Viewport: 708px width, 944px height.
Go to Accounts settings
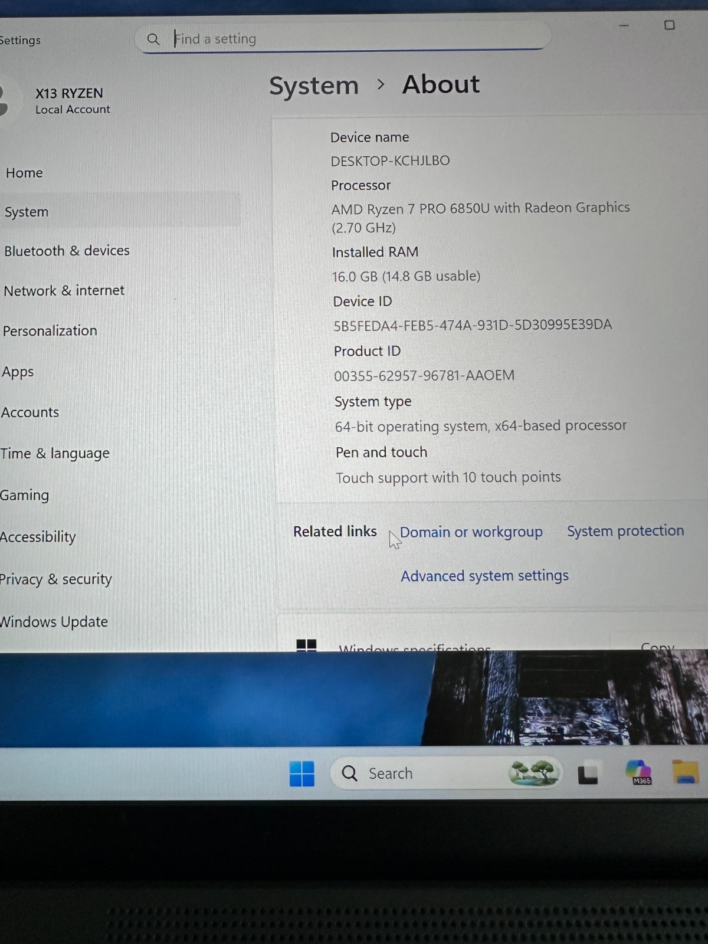click(x=29, y=412)
